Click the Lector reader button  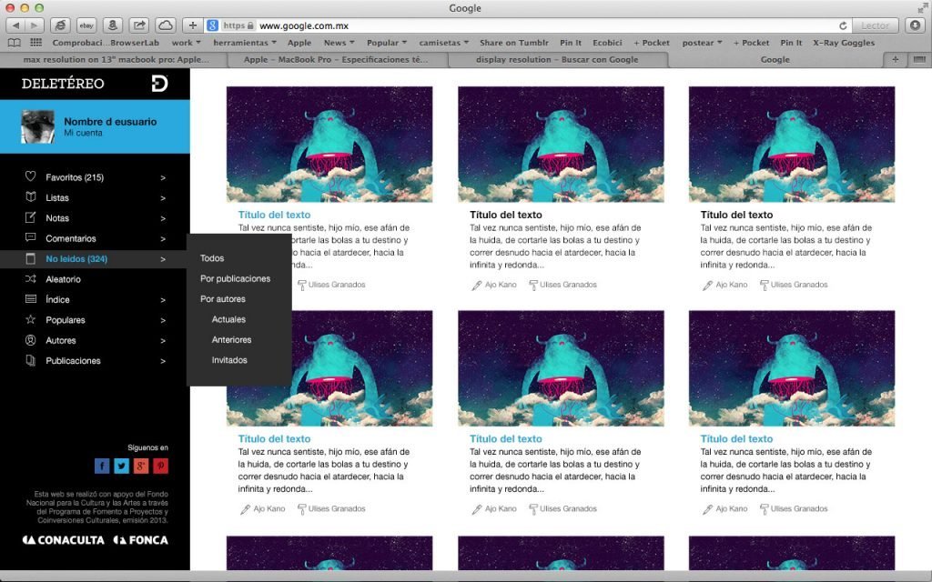[876, 25]
